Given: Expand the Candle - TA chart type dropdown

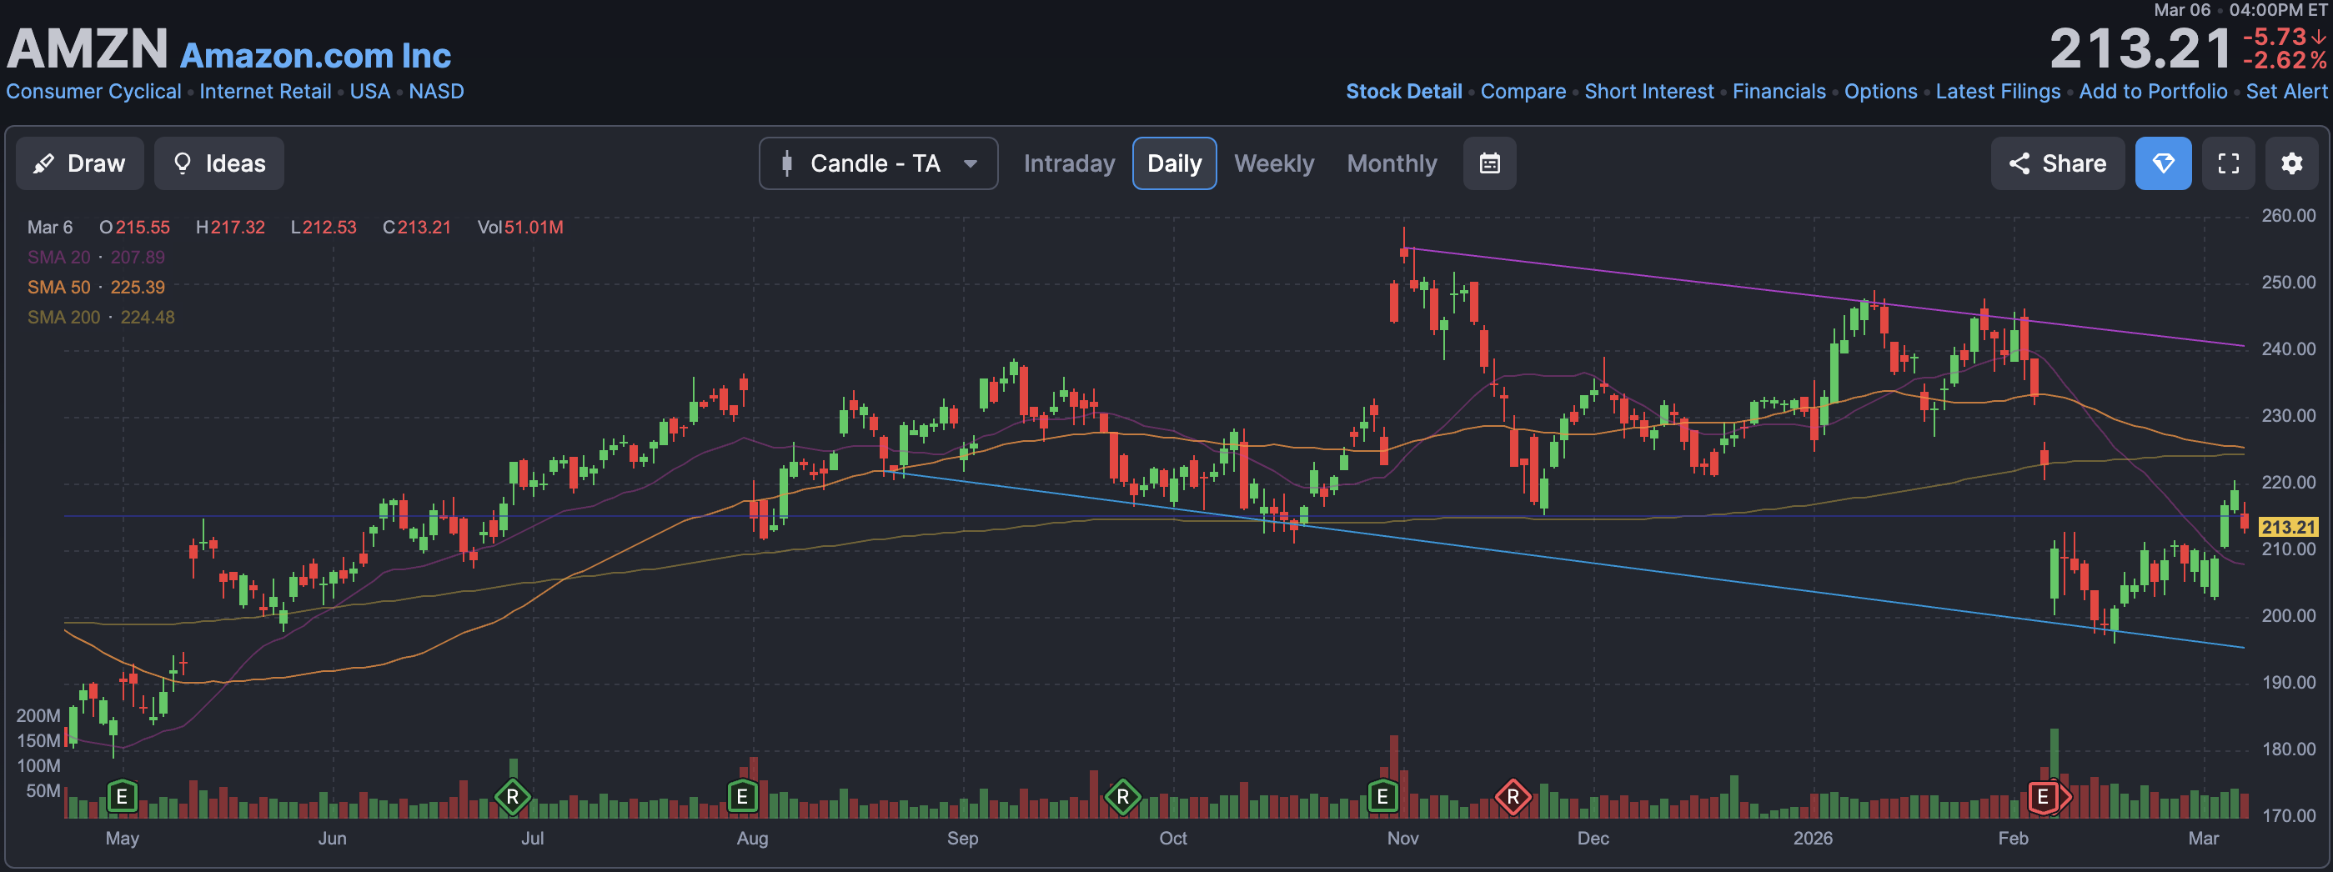Looking at the screenshot, I should click(x=879, y=164).
